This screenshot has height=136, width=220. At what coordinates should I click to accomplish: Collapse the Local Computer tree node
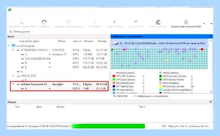(9, 46)
